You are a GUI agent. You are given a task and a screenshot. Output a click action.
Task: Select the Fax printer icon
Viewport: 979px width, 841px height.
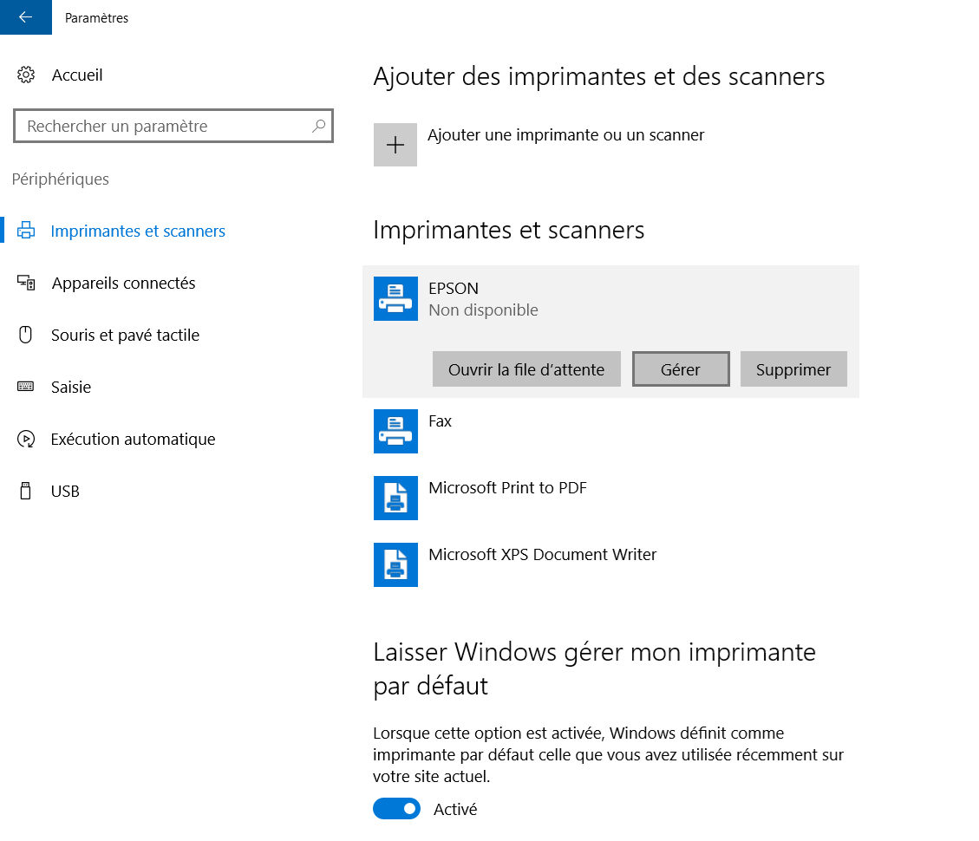point(395,431)
